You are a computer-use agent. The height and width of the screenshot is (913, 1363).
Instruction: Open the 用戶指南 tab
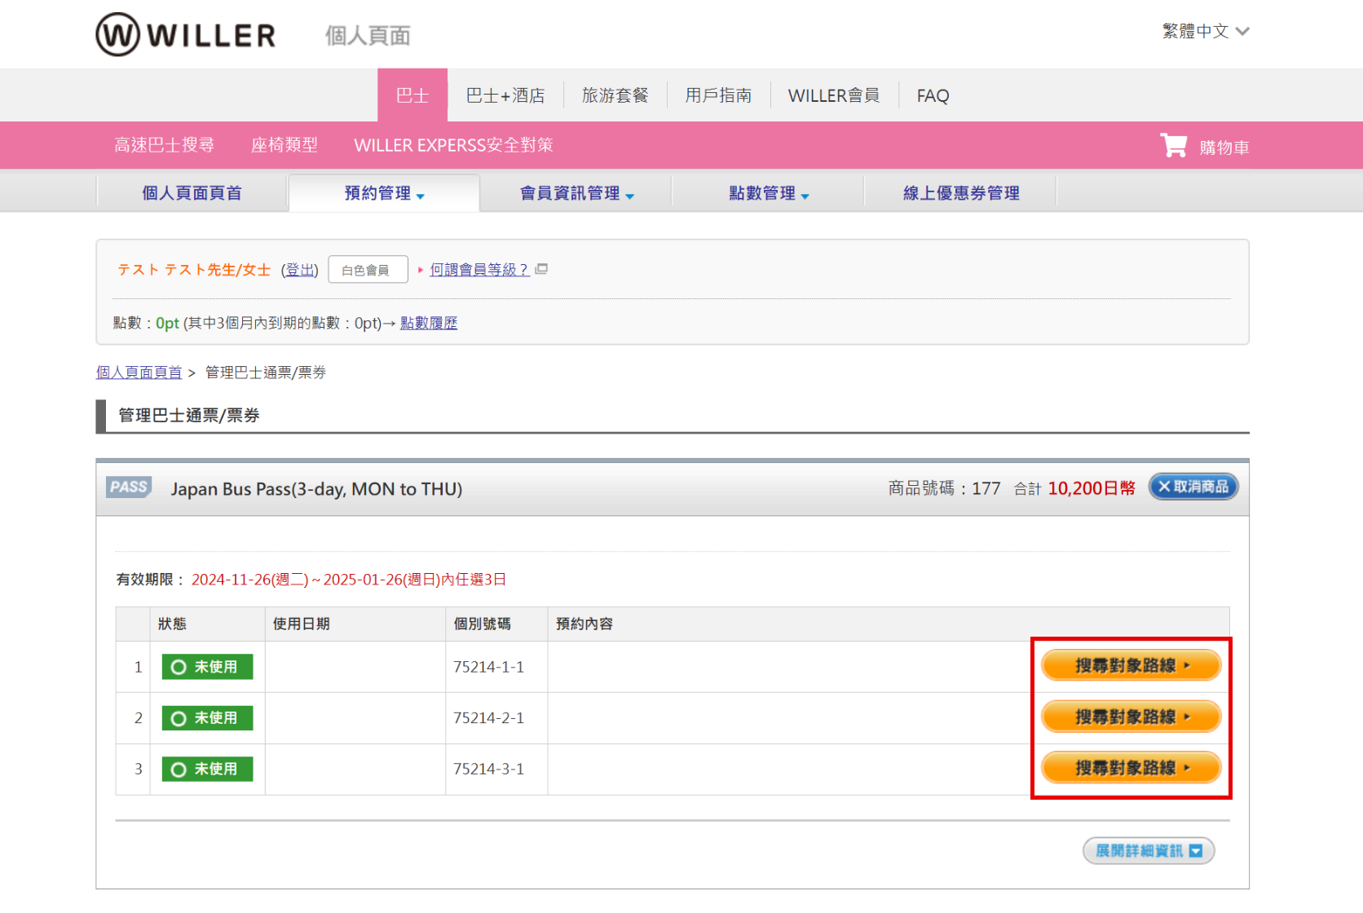(x=718, y=95)
